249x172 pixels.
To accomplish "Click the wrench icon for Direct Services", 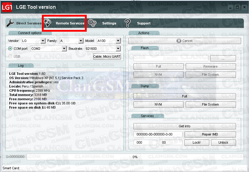I will pyautogui.click(x=10, y=23).
